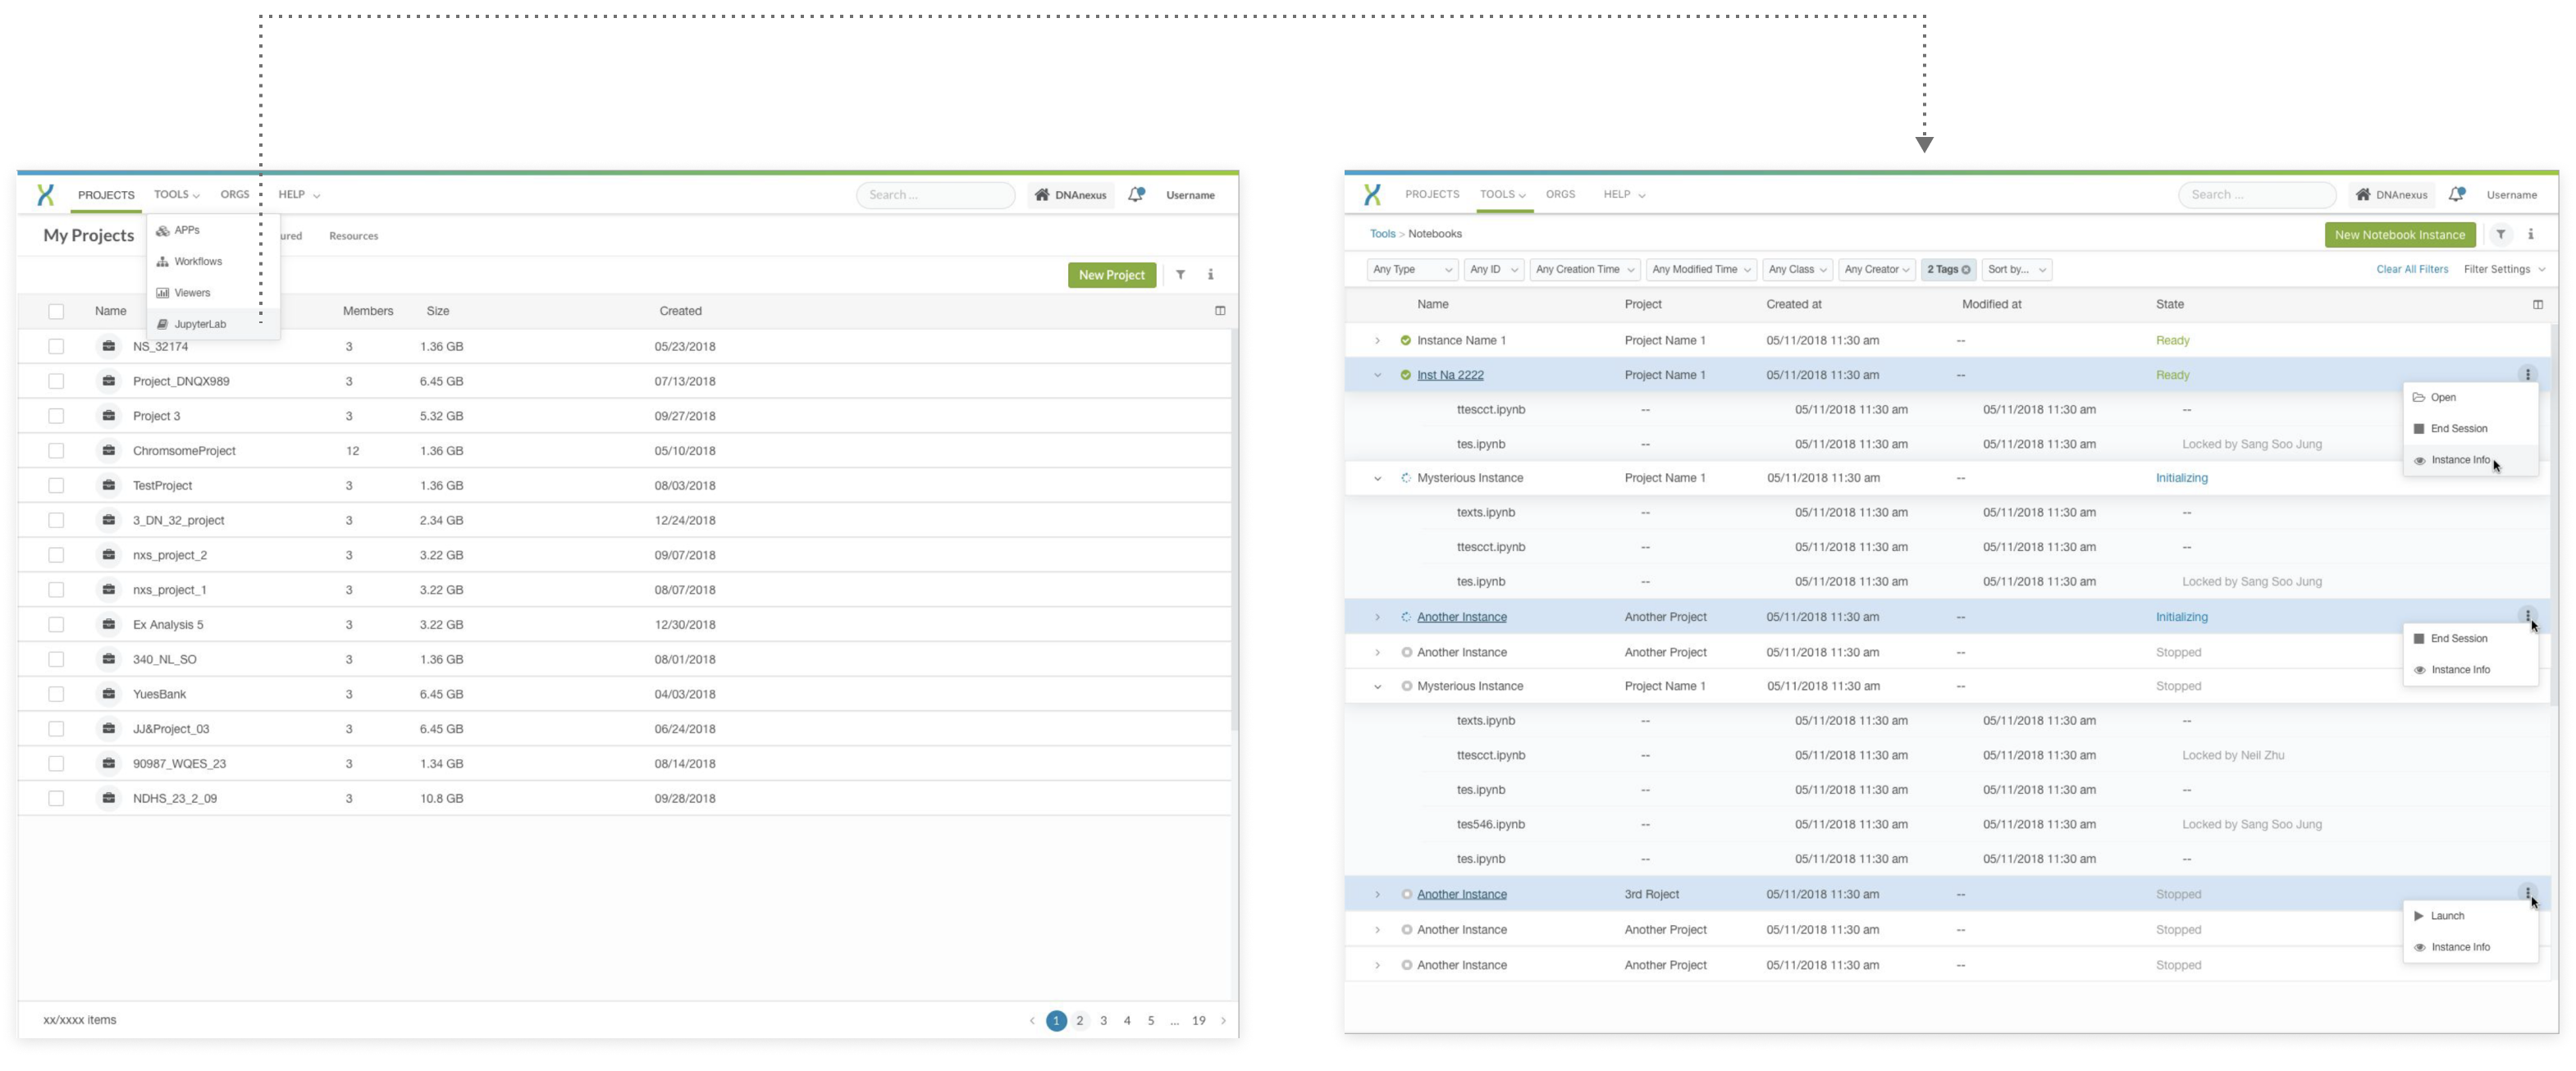Open the TOOLS menu in the navigation bar
Viewport: 2576px width, 1071px height.
click(176, 194)
